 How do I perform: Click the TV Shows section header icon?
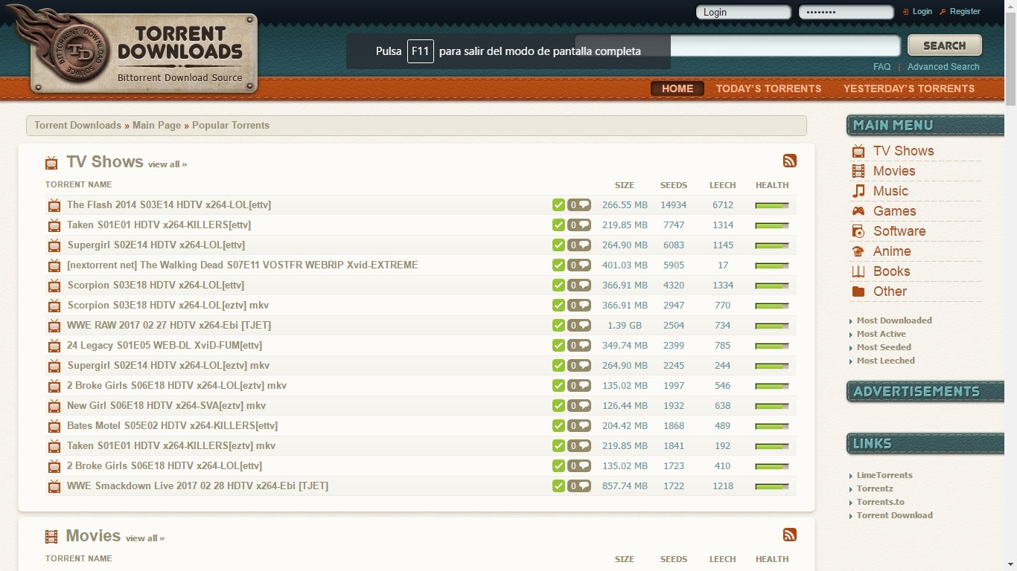(51, 163)
